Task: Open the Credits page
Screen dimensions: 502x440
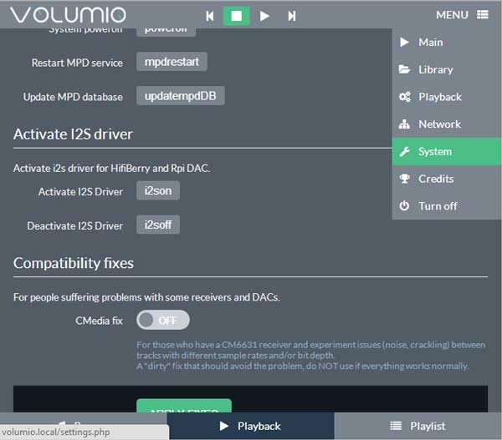Action: (446, 179)
